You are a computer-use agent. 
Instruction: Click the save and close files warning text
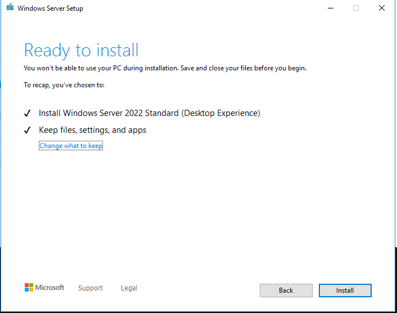[165, 68]
